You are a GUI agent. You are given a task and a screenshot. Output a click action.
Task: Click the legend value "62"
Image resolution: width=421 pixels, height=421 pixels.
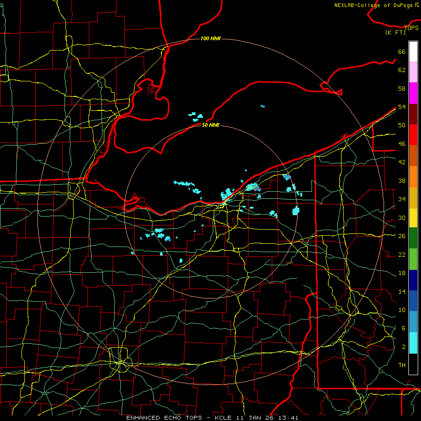click(402, 70)
